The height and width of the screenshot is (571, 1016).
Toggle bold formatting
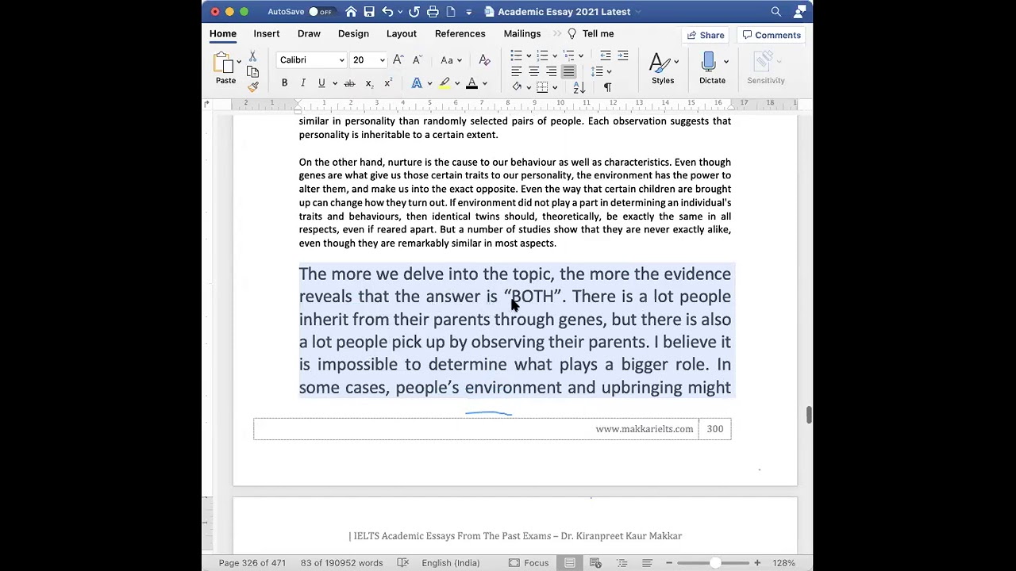click(284, 83)
